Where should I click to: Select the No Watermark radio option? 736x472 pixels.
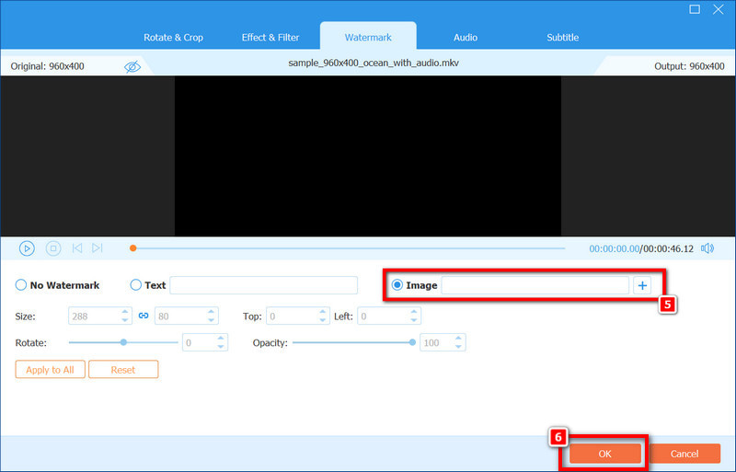click(21, 285)
